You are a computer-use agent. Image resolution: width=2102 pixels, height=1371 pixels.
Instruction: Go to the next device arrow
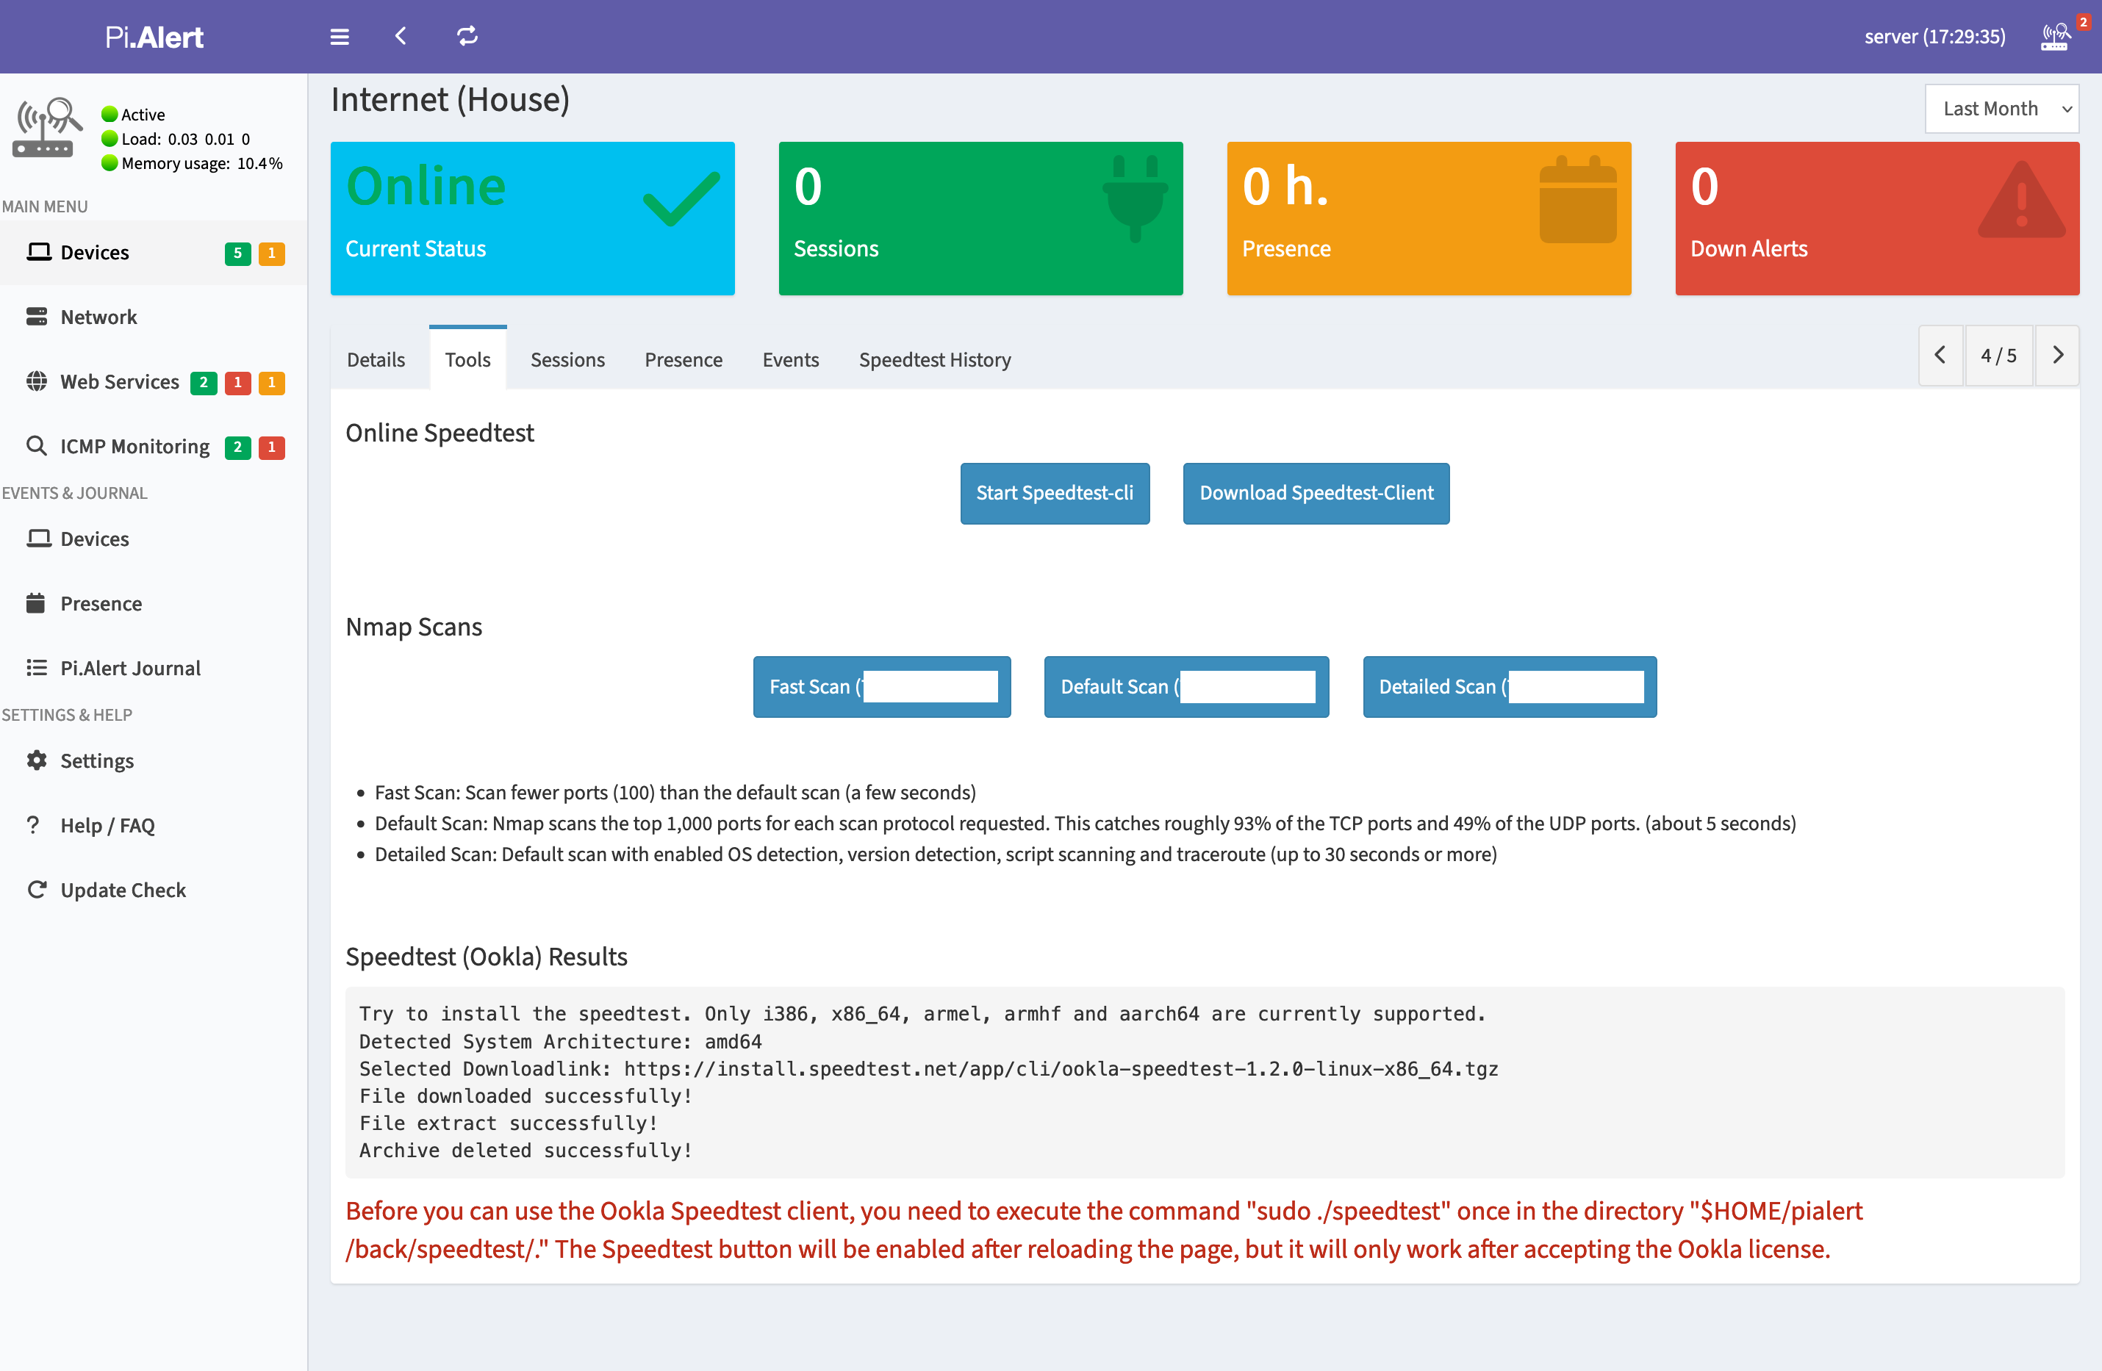(x=2057, y=355)
